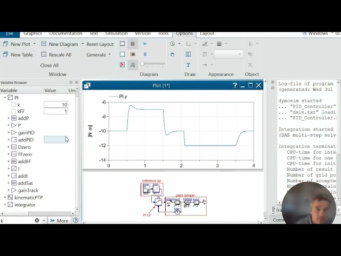This screenshot has height=256, width=341.
Task: Expand the gainPID tree node
Action: pos(9,132)
